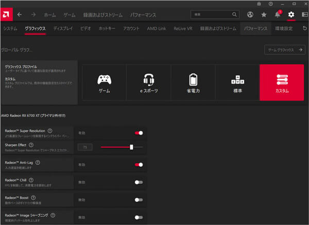This screenshot has height=225, width=309.
Task: Open the web browser globe icon
Action: (250, 14)
